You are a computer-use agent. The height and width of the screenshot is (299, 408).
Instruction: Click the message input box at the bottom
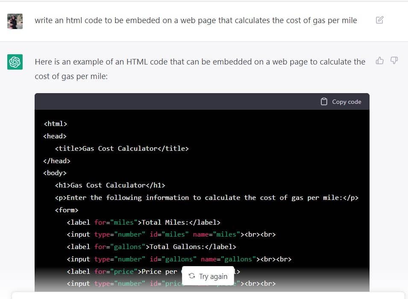point(204,296)
